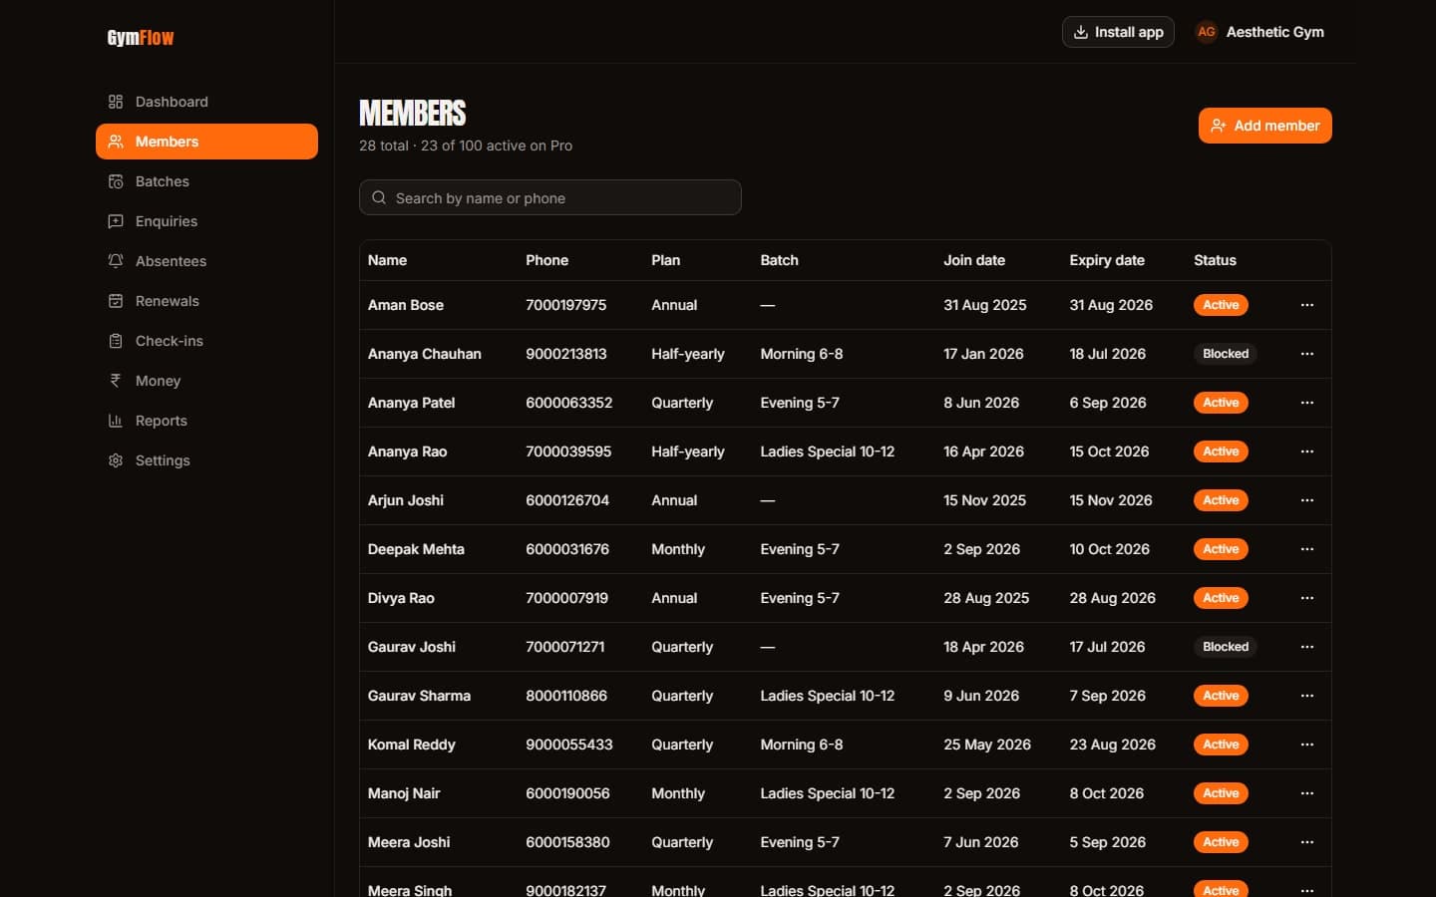Click phone number 9000213813

pyautogui.click(x=566, y=354)
